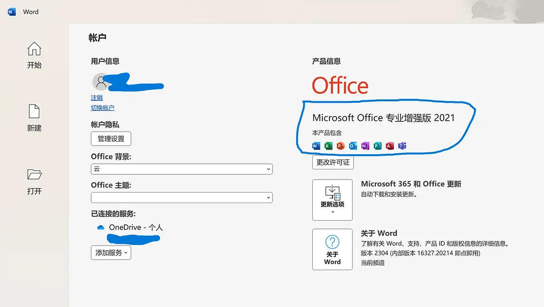
Task: Open the 打开 folder page
Action: [x=34, y=181]
